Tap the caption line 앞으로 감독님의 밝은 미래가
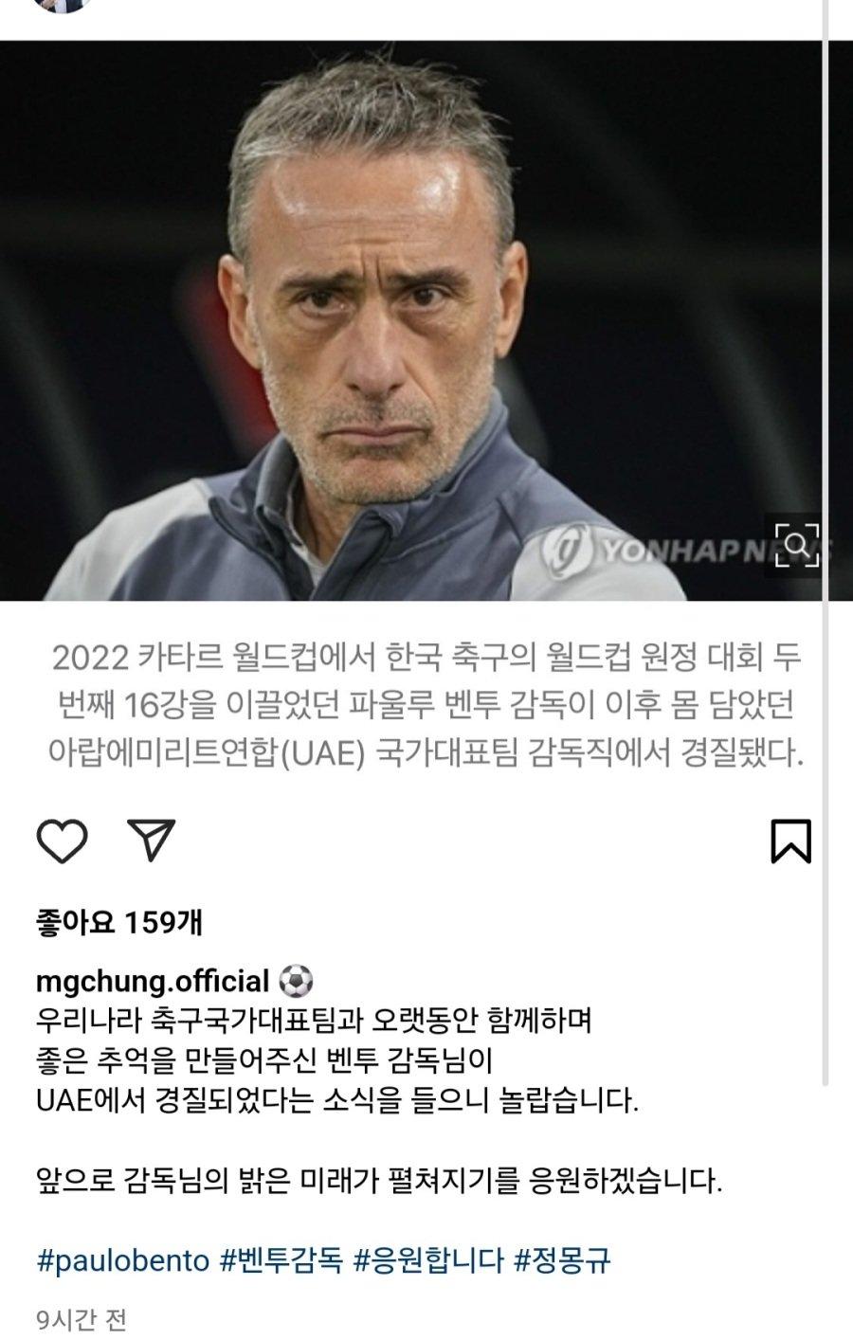 point(379,1182)
